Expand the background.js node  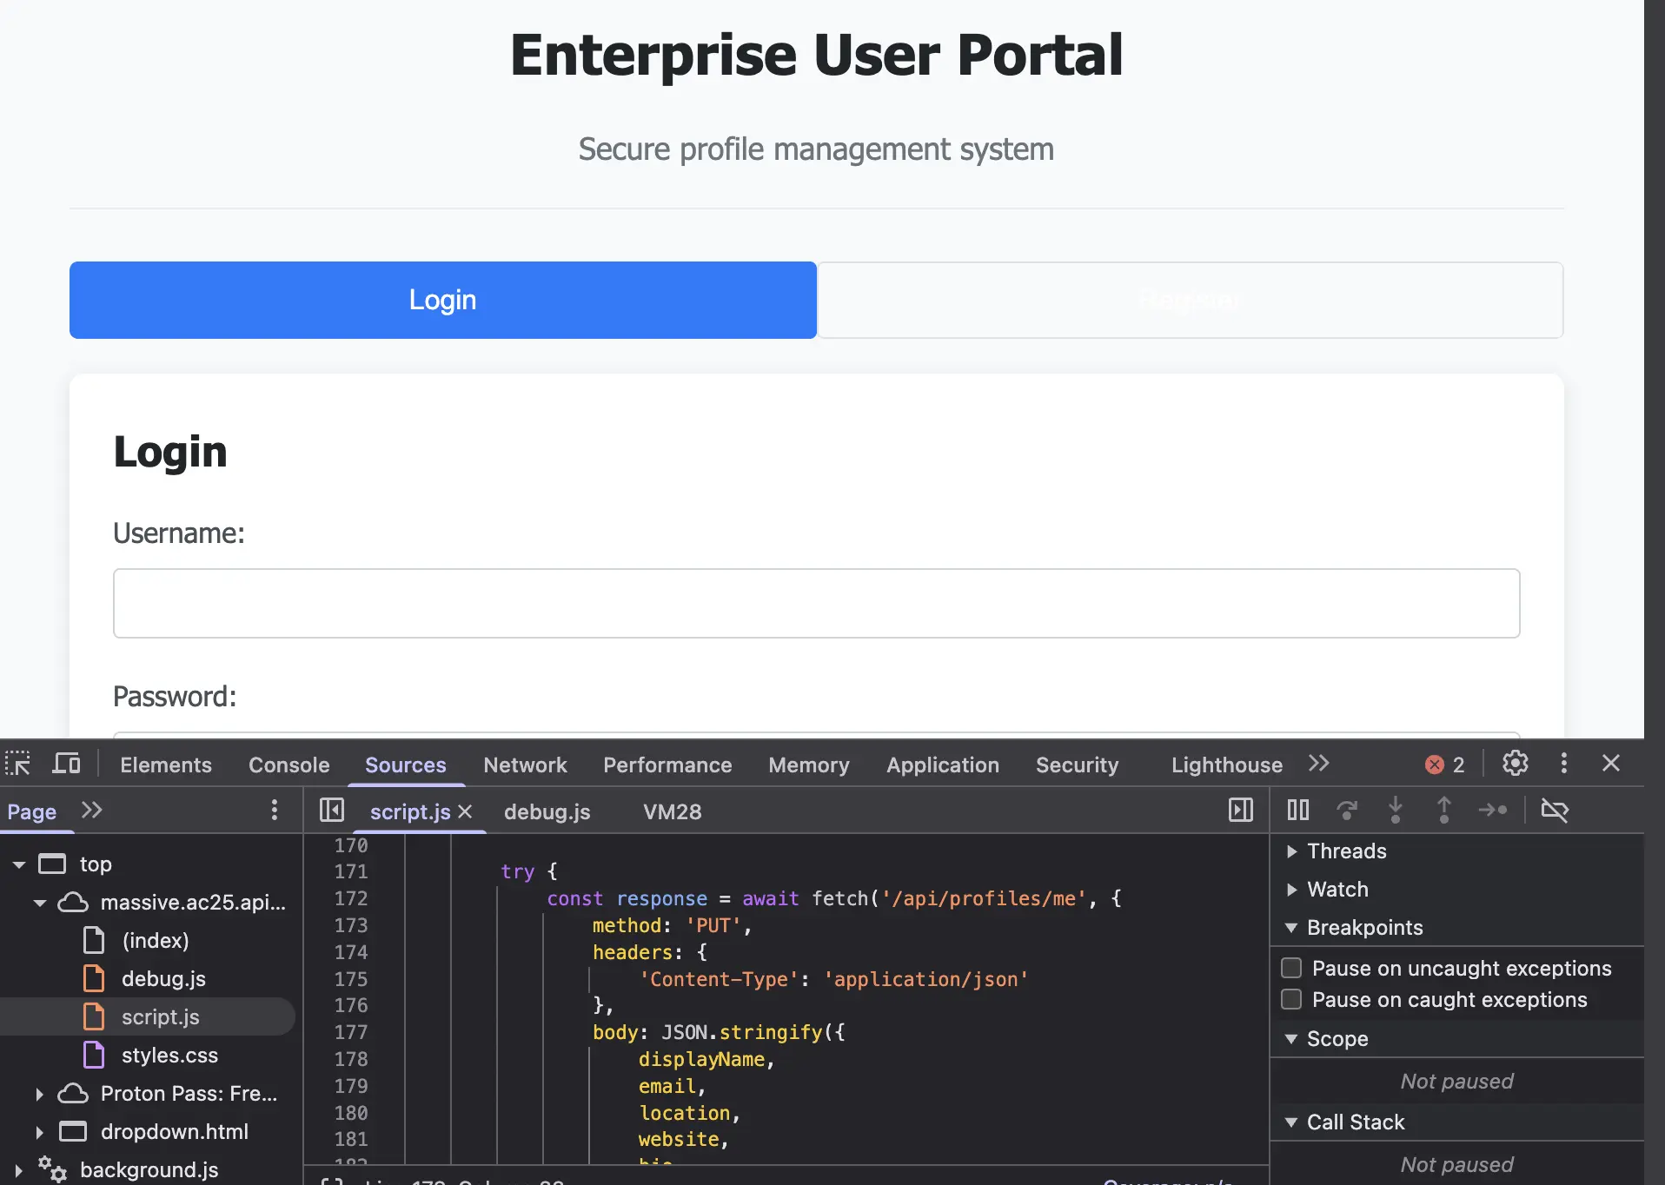pos(19,1170)
